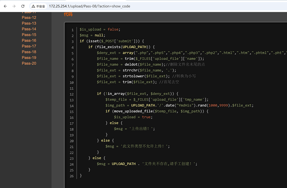Click the 代码 heading
Screen dimensions: 287x188
click(x=68, y=14)
